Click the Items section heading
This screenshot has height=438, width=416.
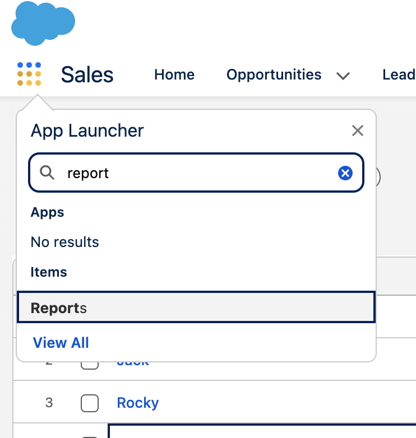(x=49, y=272)
